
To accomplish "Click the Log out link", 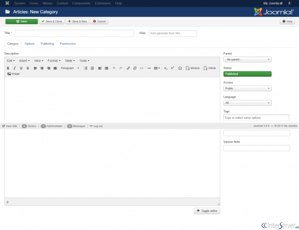I will pyautogui.click(x=96, y=126).
